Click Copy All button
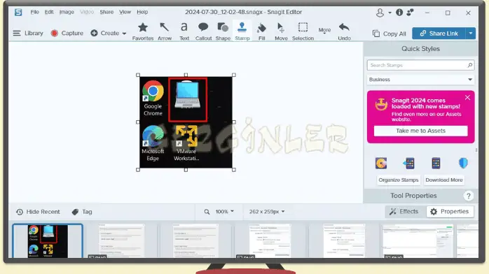This screenshot has width=489, height=274. [x=390, y=34]
